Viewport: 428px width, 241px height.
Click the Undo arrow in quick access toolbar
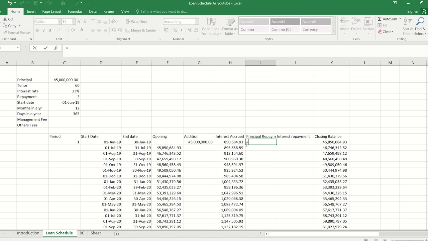coord(9,3)
